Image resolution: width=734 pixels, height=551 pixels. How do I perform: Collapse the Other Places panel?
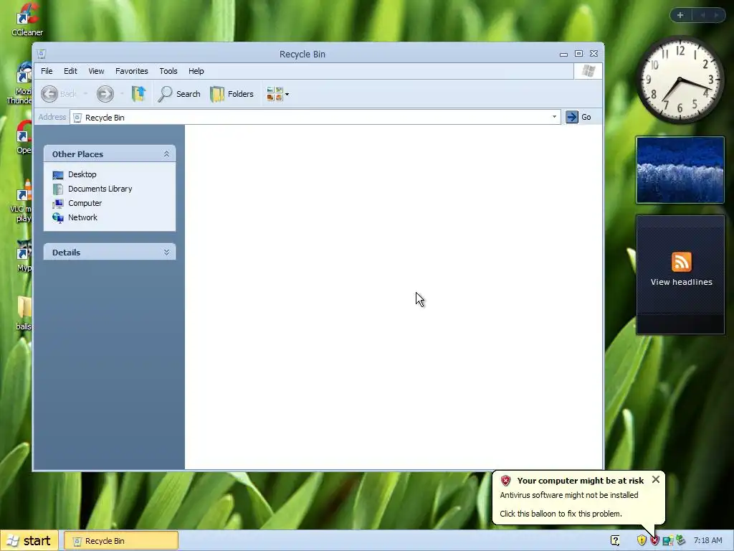[166, 154]
